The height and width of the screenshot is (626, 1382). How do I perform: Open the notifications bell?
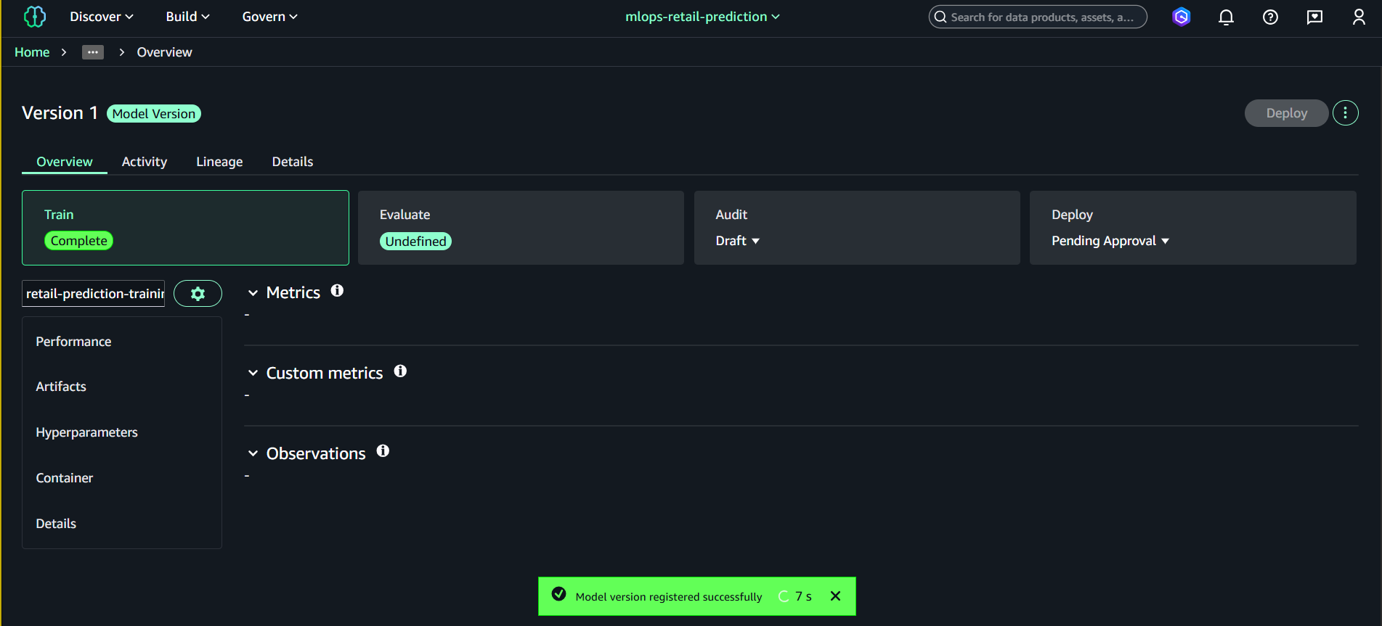tap(1226, 17)
